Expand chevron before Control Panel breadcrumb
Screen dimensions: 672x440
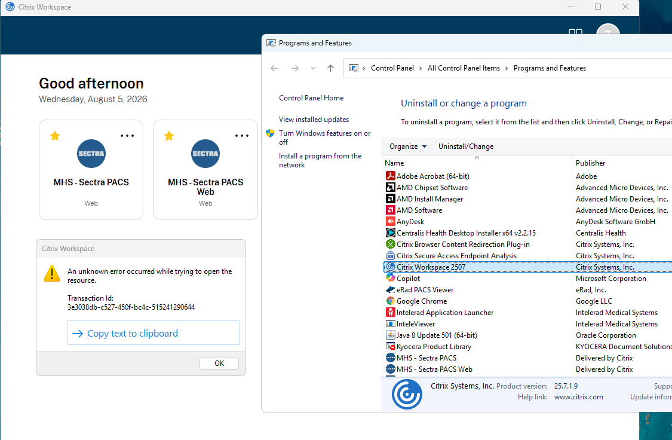pyautogui.click(x=364, y=68)
